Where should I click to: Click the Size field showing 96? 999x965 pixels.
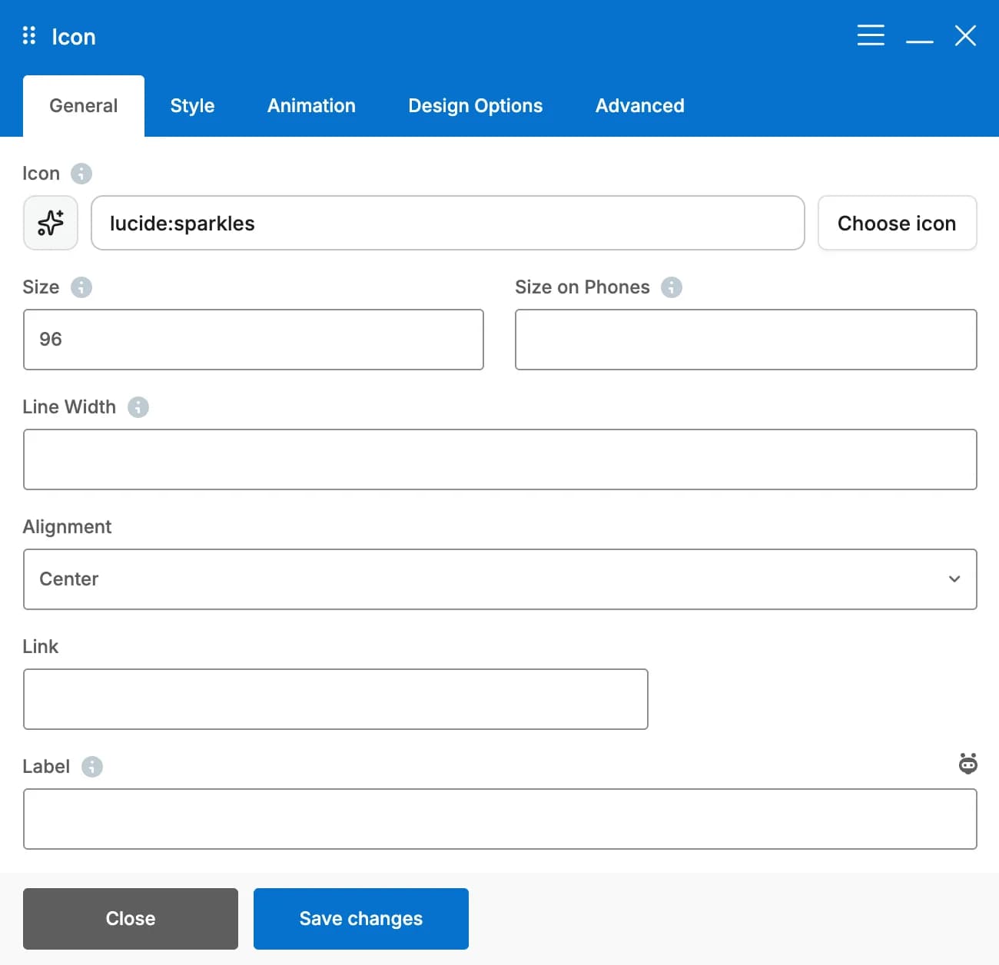tap(254, 340)
